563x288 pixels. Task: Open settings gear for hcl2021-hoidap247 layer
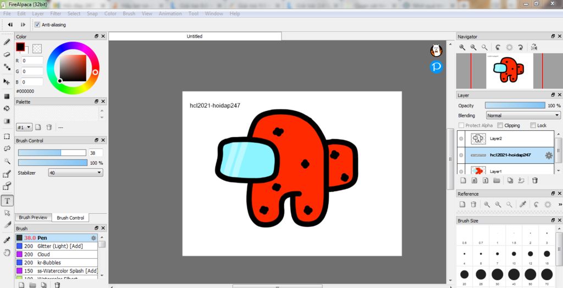click(x=549, y=156)
